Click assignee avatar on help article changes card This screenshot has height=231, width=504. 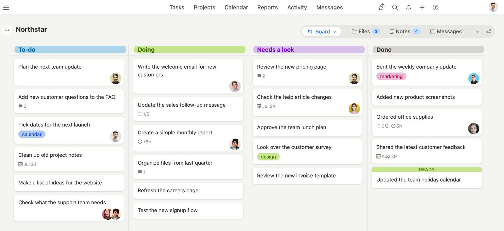click(354, 109)
